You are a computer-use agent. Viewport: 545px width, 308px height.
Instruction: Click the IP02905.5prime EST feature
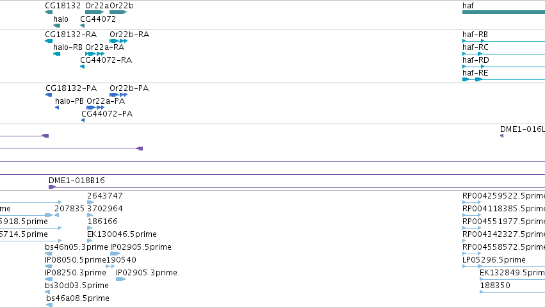(x=115, y=254)
